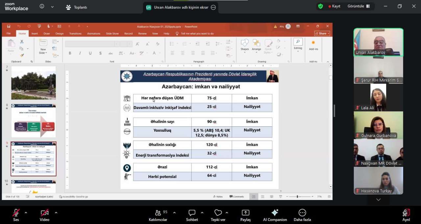Click the Kayıt recording indicator
Screen dimensions: 421x224
click(334, 6)
